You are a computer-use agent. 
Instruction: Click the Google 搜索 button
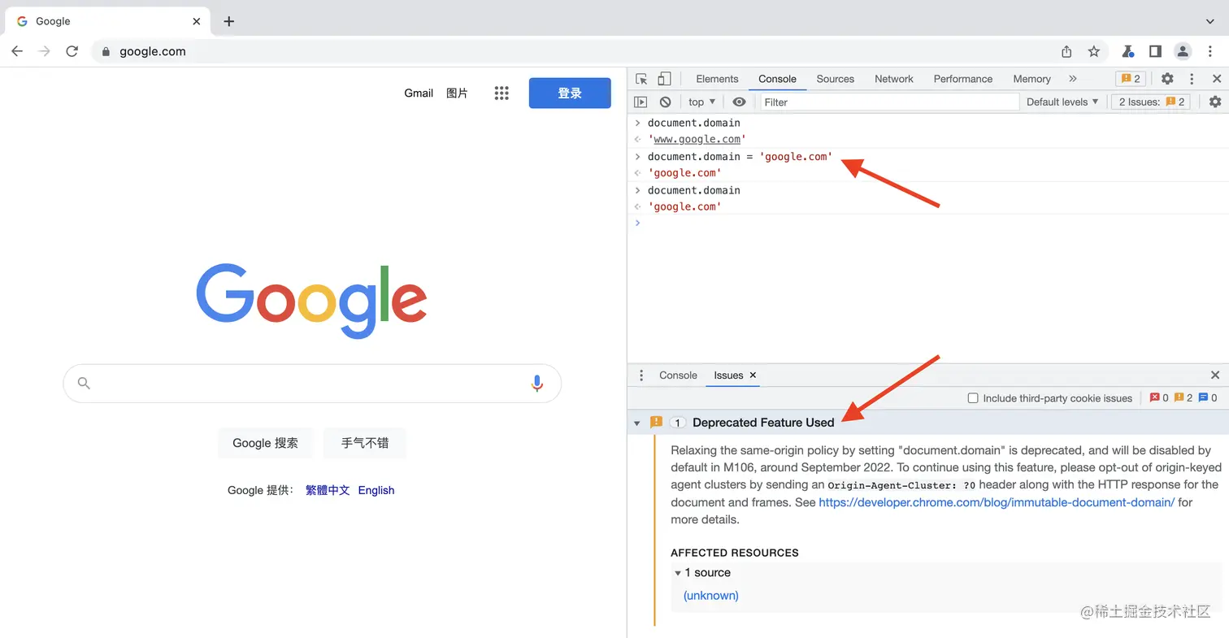click(265, 443)
